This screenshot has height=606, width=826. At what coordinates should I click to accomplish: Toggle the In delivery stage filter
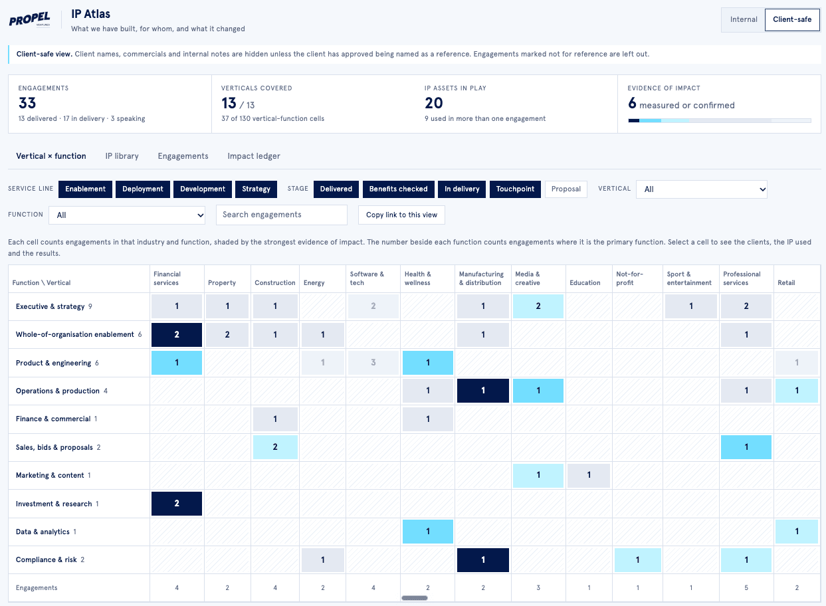pyautogui.click(x=462, y=189)
